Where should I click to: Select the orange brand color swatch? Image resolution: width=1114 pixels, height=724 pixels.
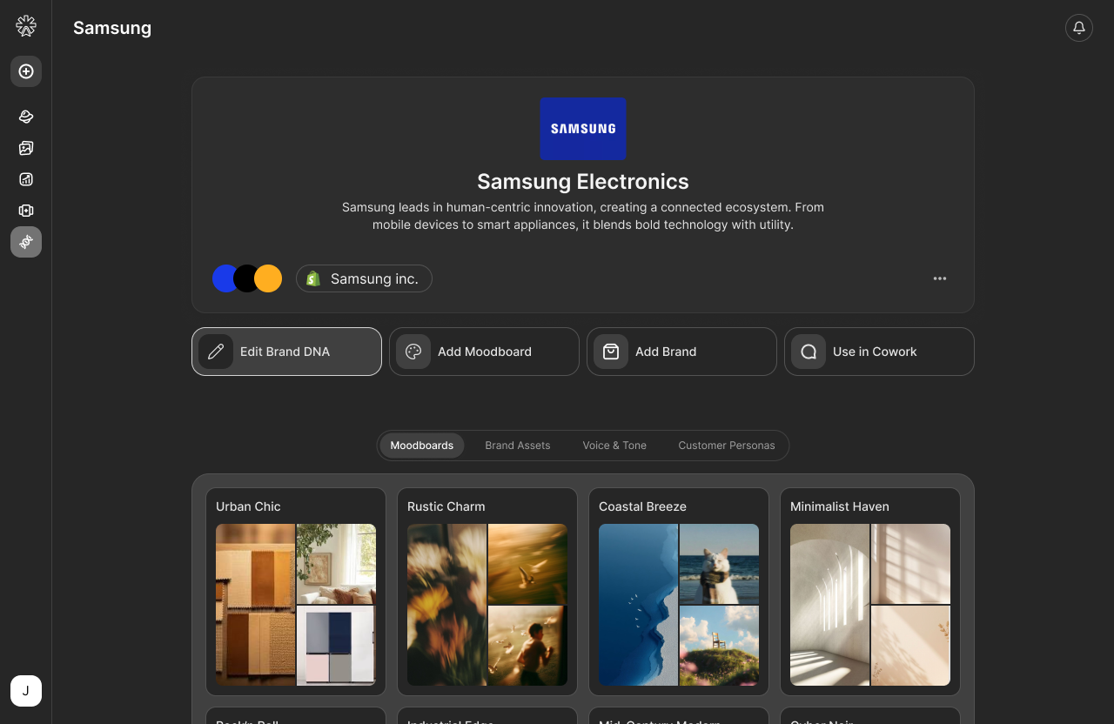click(268, 278)
